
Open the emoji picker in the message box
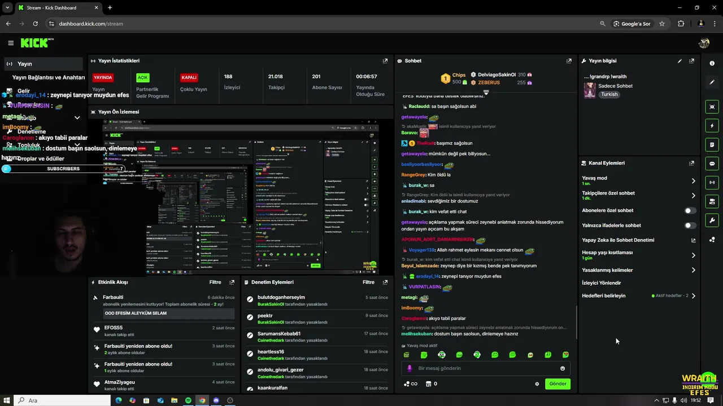562,368
